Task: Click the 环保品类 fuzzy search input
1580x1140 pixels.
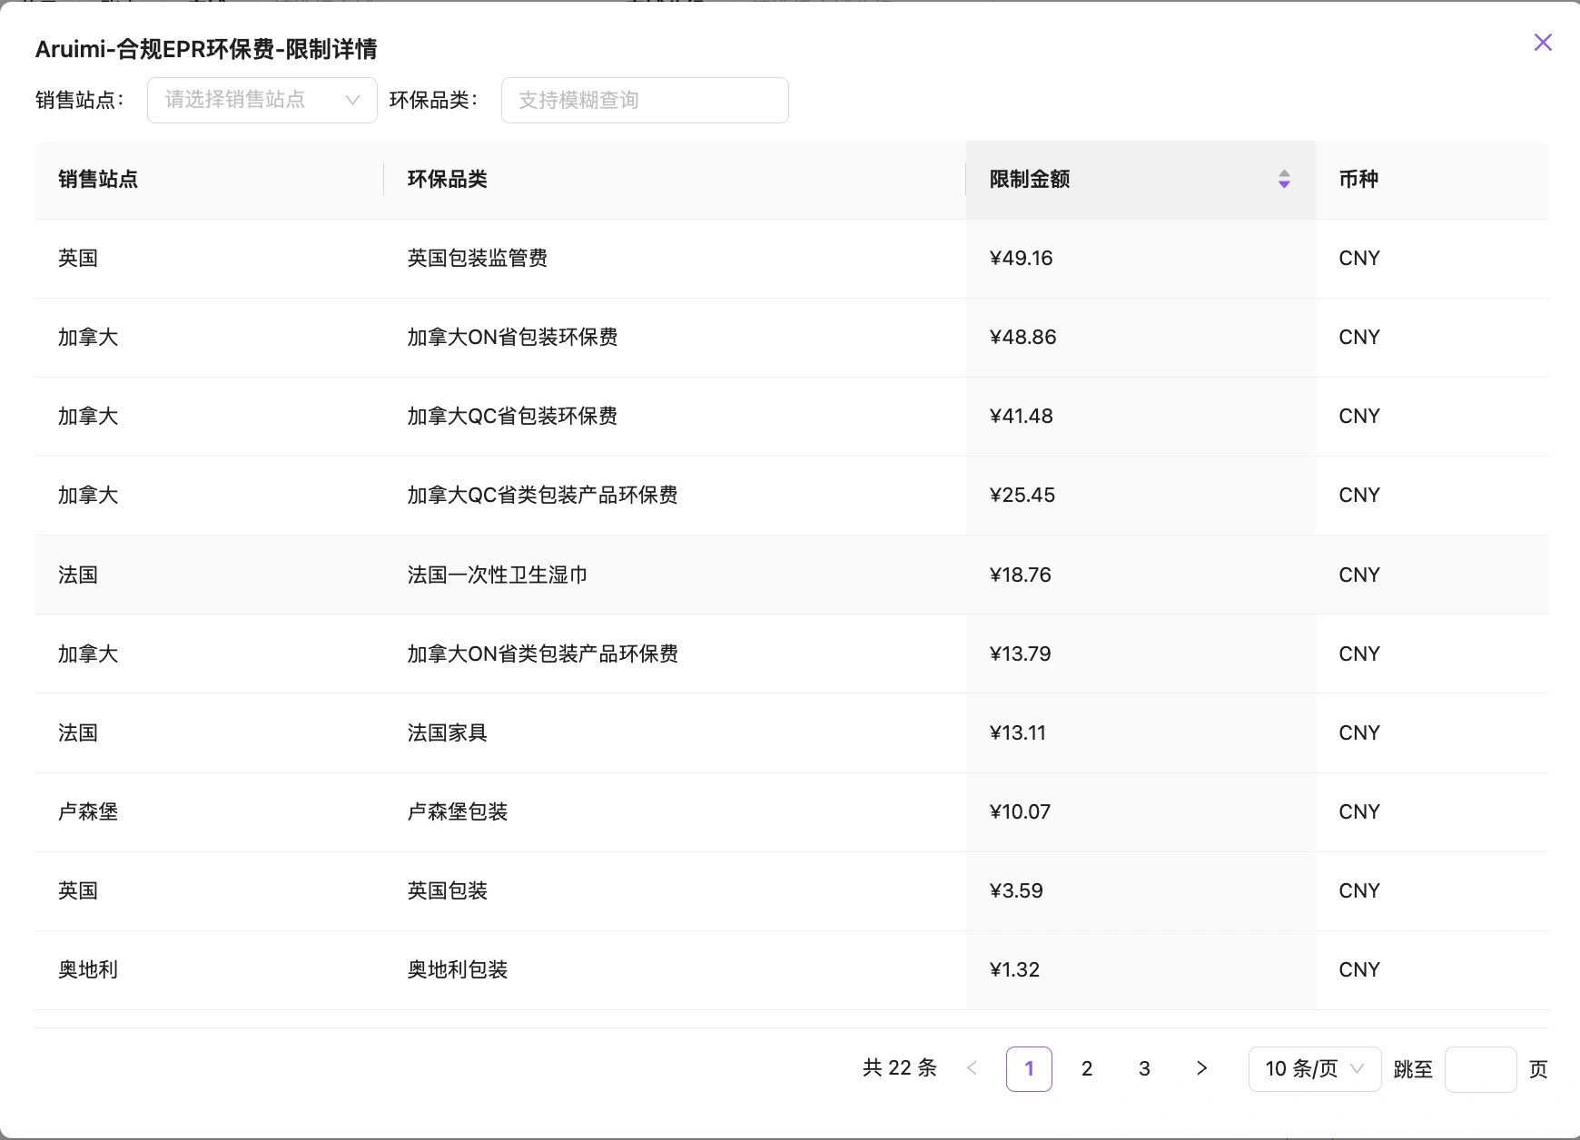Action: tap(645, 100)
